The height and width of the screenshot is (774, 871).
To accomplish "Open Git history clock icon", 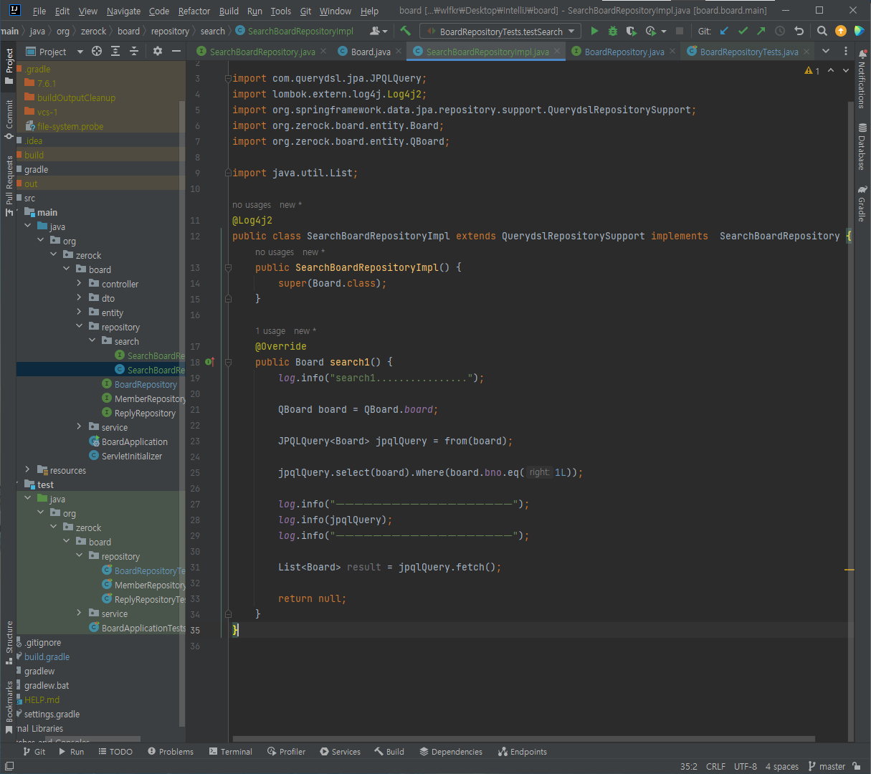I will click(780, 31).
